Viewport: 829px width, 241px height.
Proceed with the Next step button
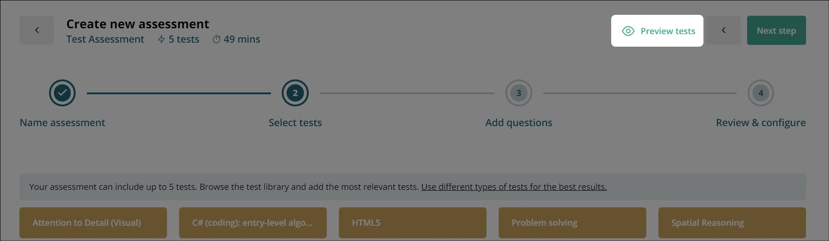pos(776,31)
